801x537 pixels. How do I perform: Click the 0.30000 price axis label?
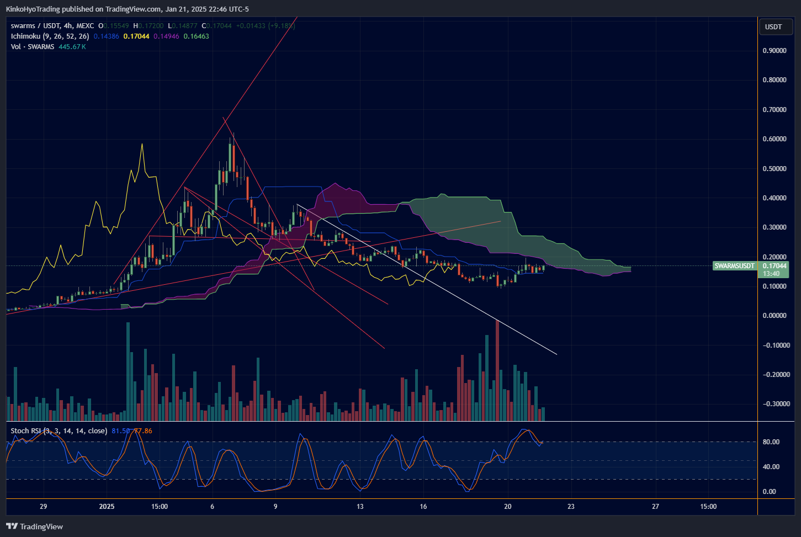pos(775,227)
